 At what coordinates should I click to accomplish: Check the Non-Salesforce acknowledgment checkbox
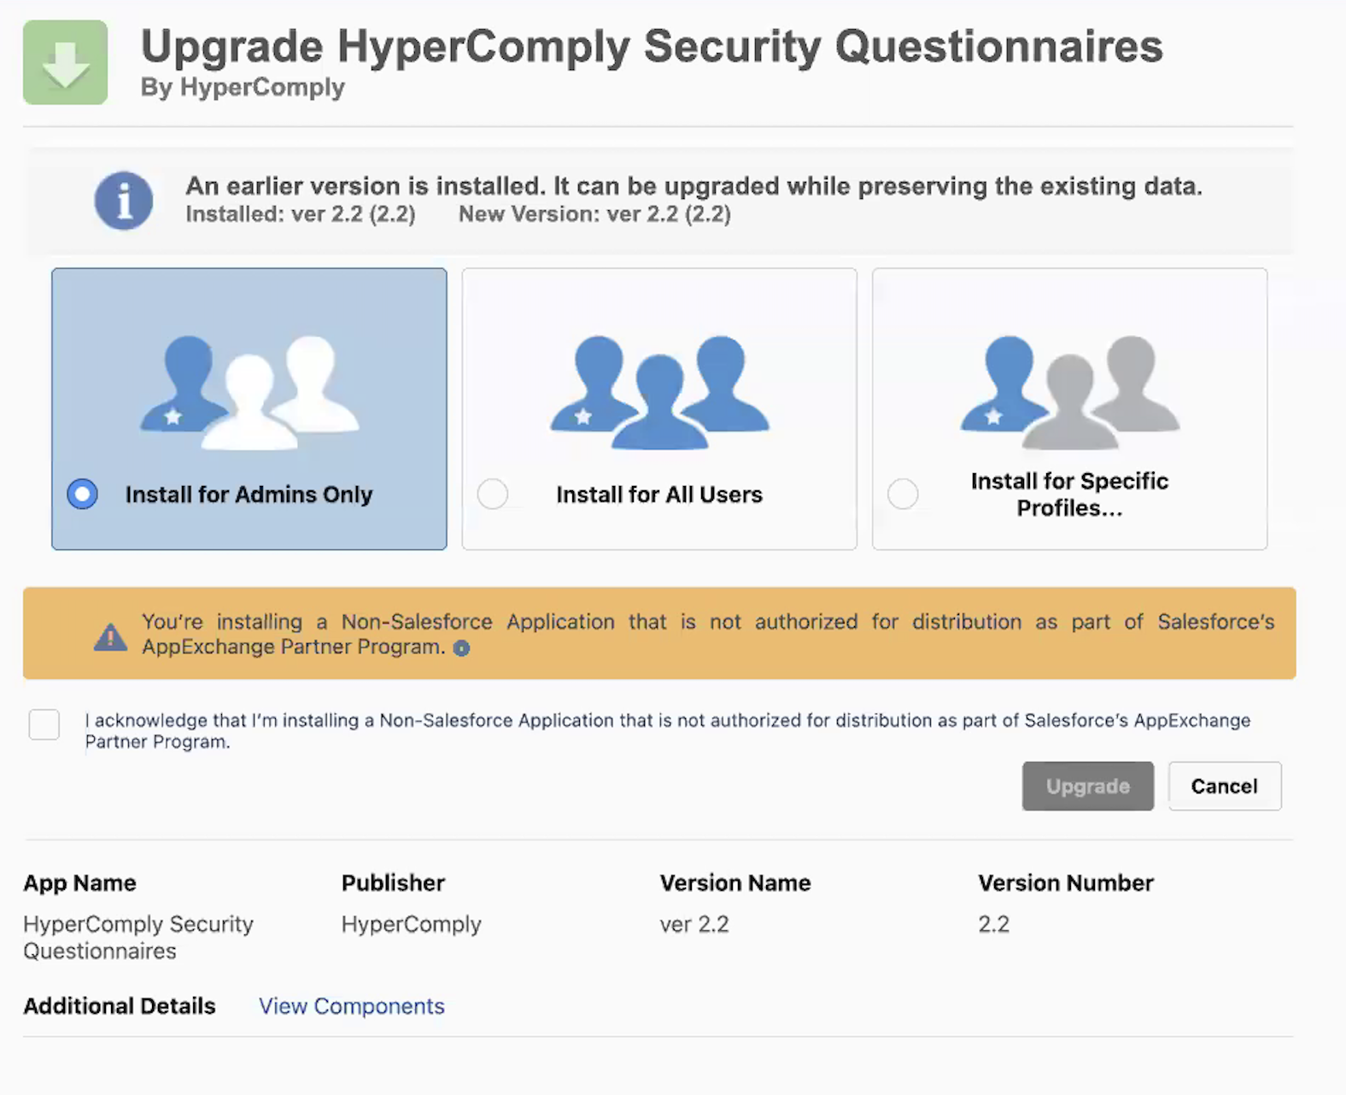point(44,724)
